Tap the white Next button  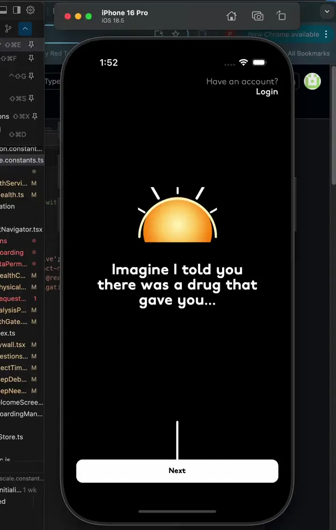click(x=177, y=471)
